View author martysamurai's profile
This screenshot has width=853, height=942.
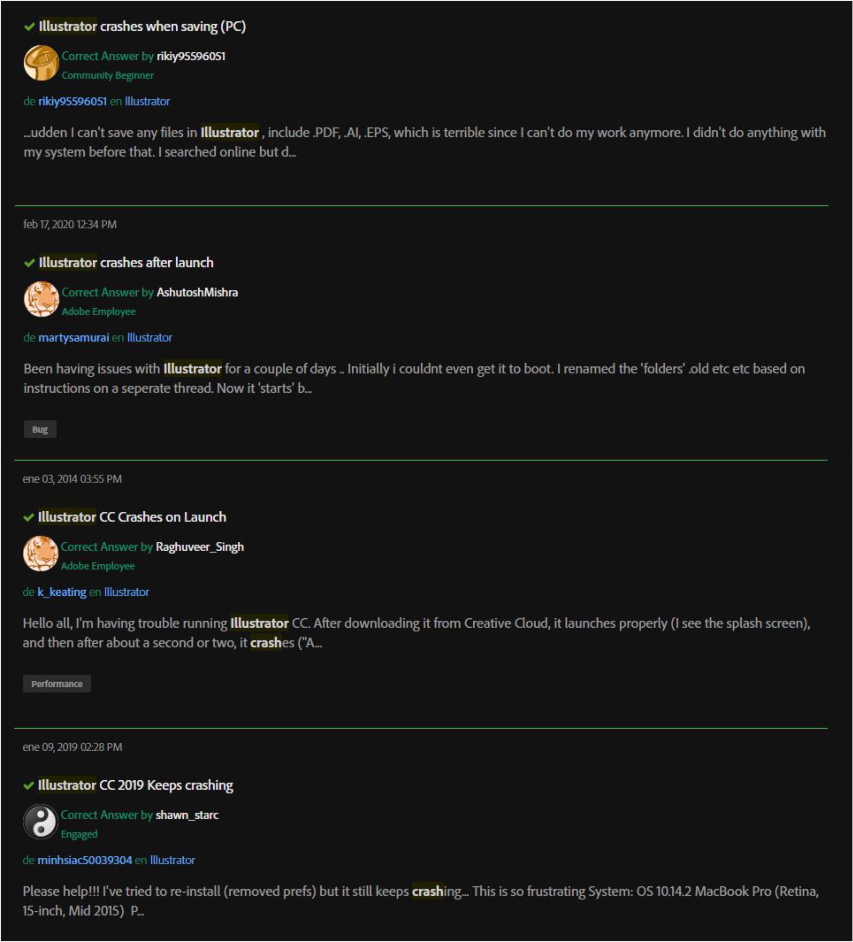click(73, 338)
